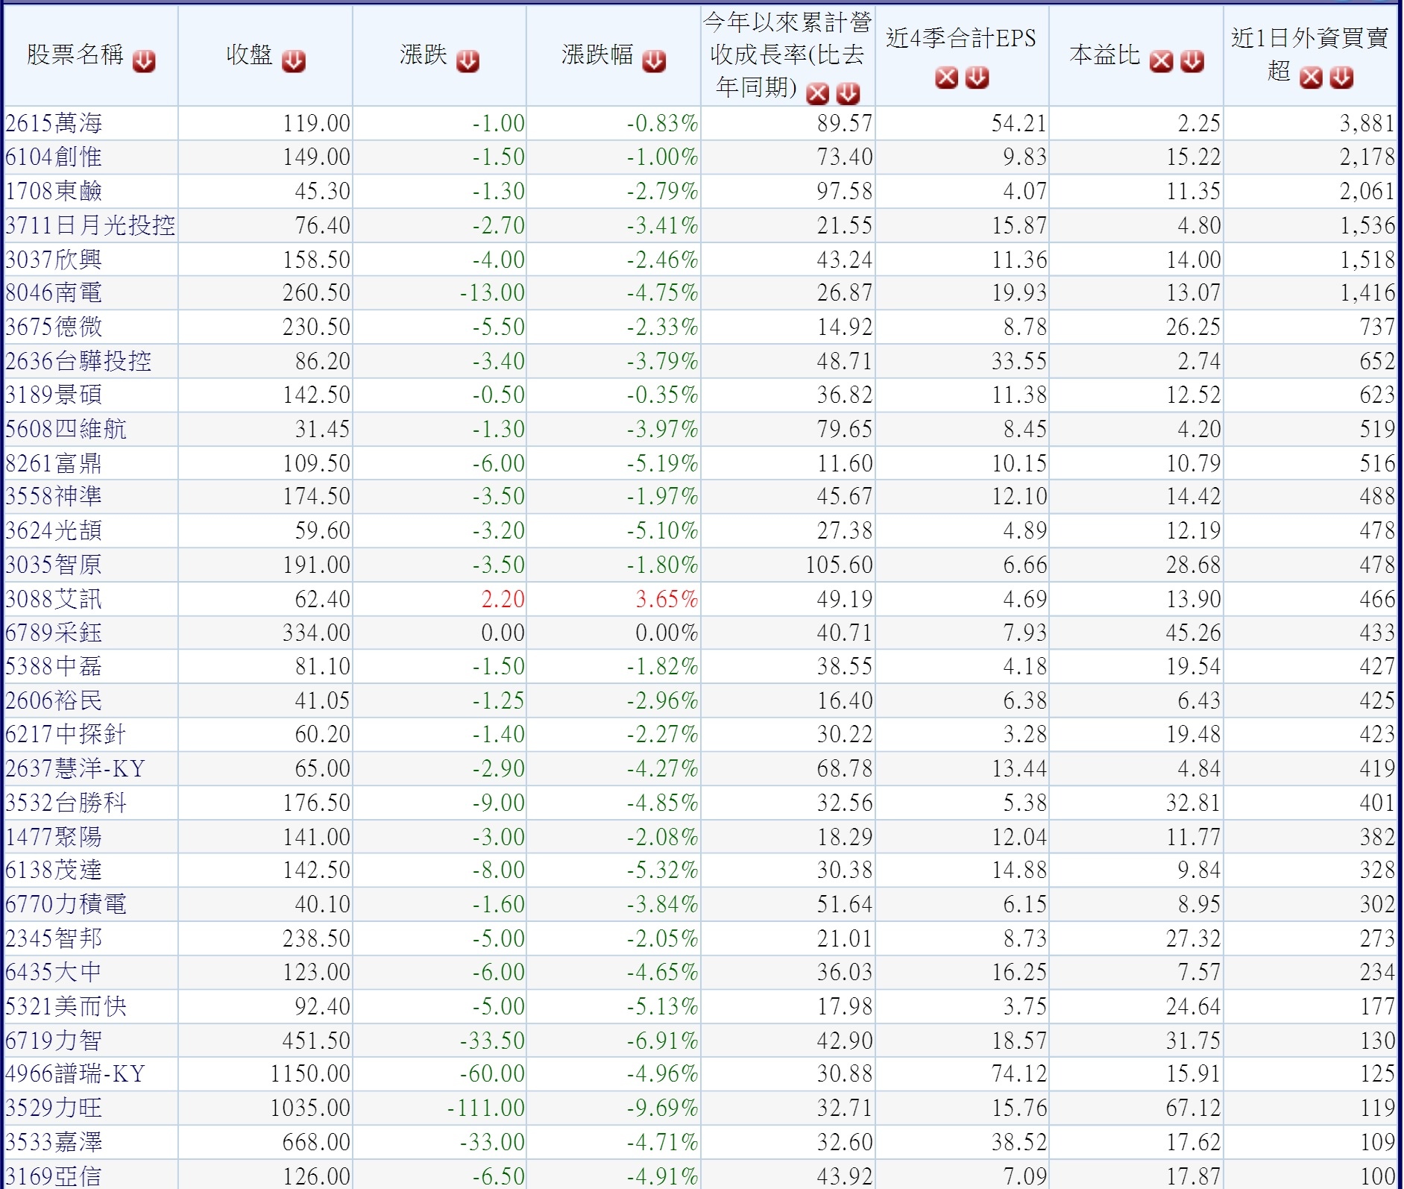Click stock 2637慧洋-KY
1404x1189 pixels.
75,768
